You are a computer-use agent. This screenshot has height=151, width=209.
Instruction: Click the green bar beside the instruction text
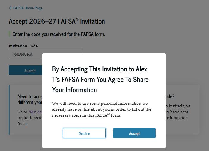pos(10,34)
